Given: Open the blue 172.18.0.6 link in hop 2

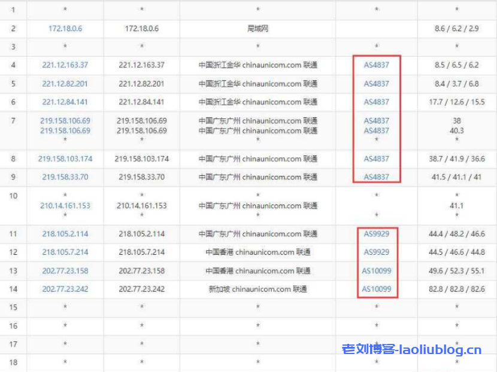Looking at the screenshot, I should [65, 29].
